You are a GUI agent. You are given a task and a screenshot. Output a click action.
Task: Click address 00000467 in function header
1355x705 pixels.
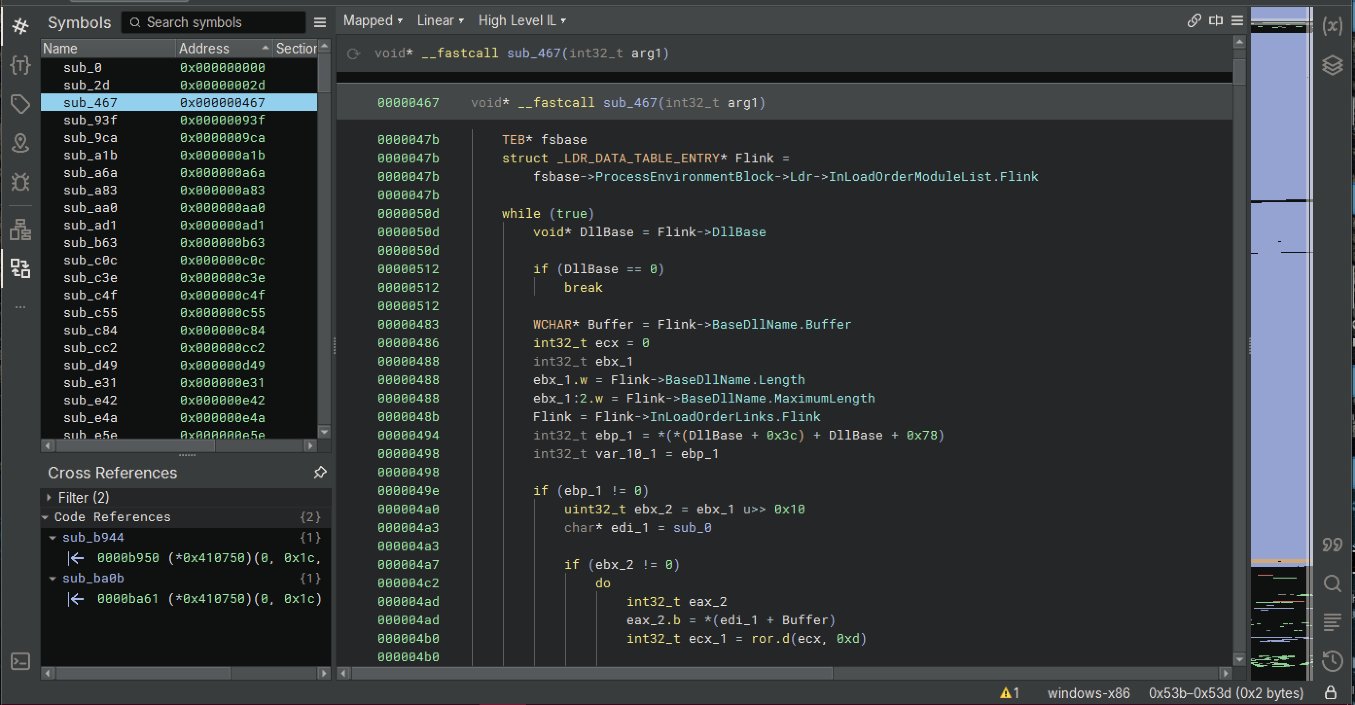point(408,103)
